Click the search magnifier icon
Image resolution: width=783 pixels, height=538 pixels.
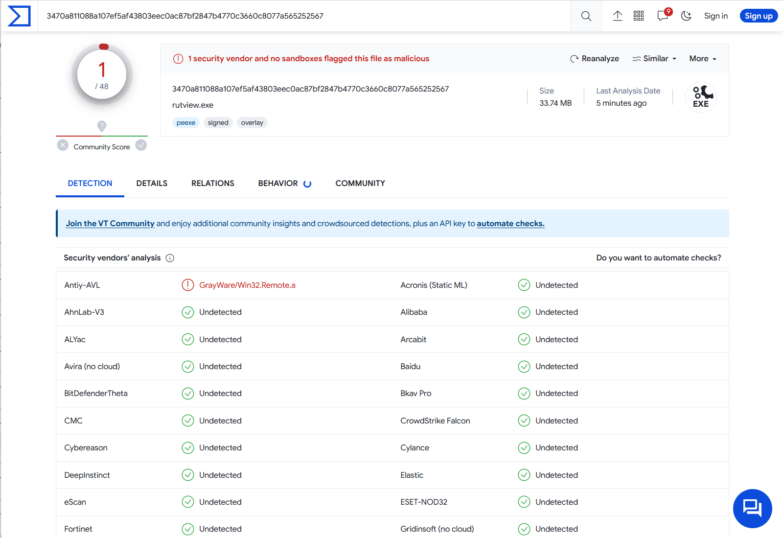pyautogui.click(x=586, y=16)
